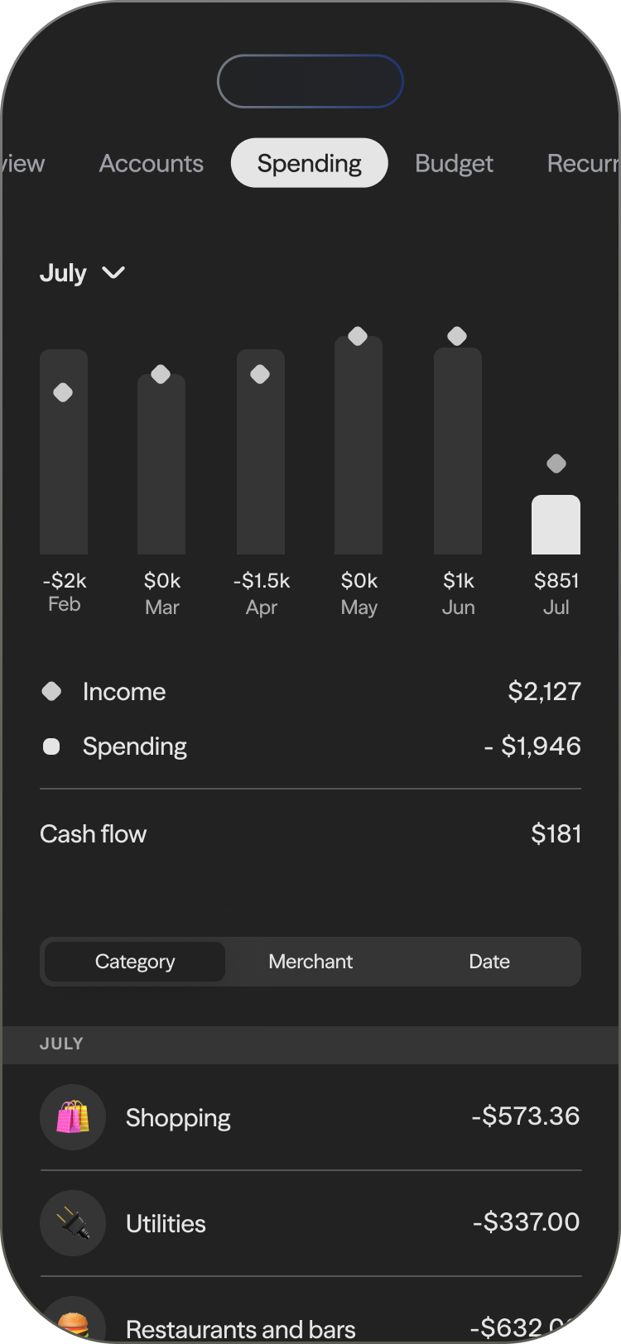
Task: Switch to the Budget tab
Action: (454, 164)
